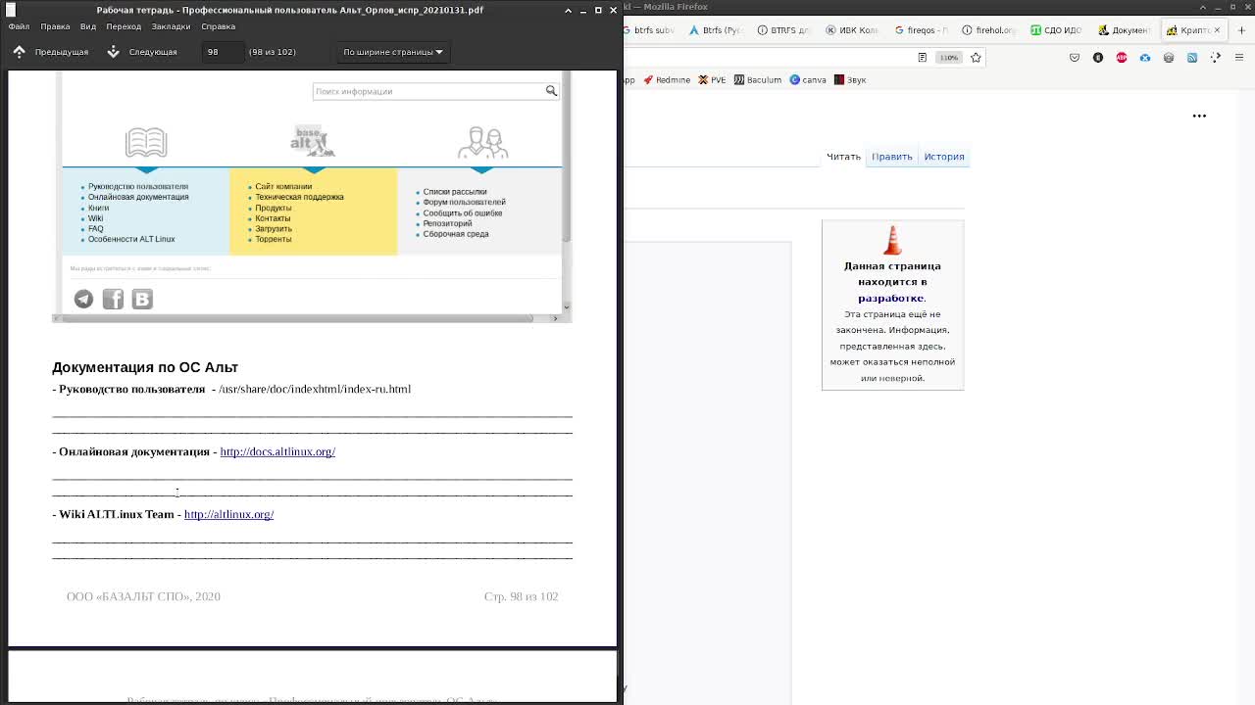Click 'Форум пользователей' list item

464,202
